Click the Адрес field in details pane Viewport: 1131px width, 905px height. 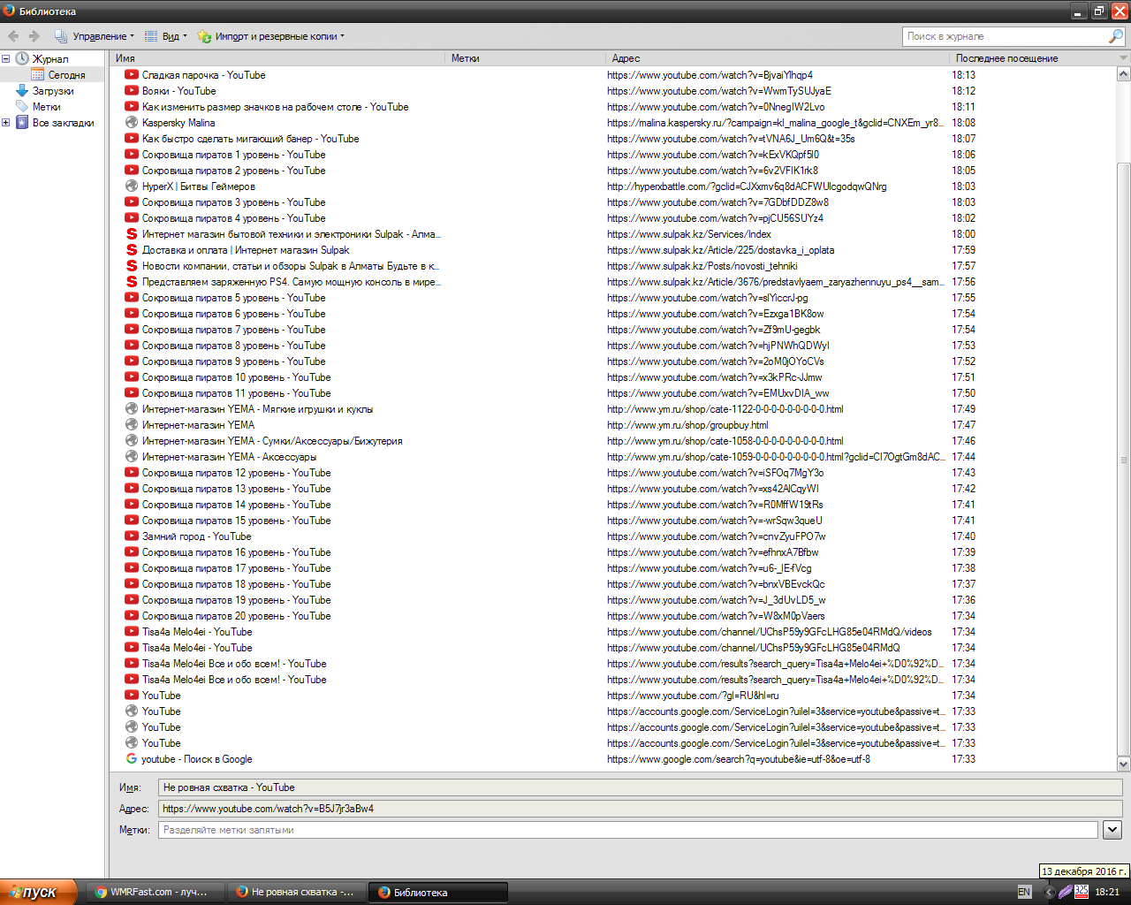(x=640, y=809)
